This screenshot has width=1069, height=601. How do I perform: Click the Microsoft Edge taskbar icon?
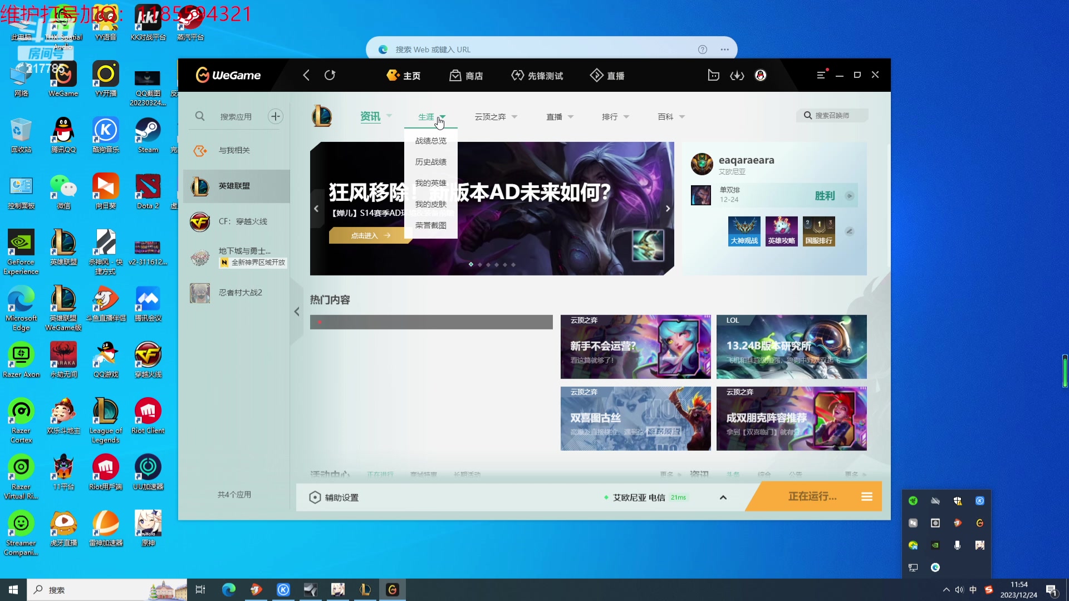(229, 590)
